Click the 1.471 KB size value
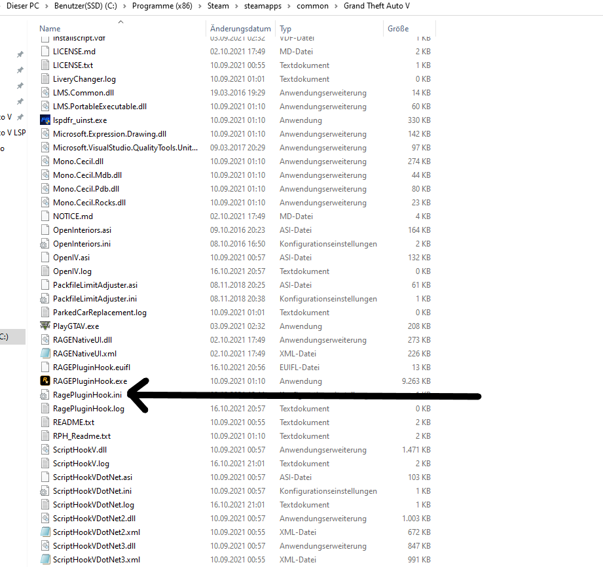603x567 pixels. pos(416,450)
